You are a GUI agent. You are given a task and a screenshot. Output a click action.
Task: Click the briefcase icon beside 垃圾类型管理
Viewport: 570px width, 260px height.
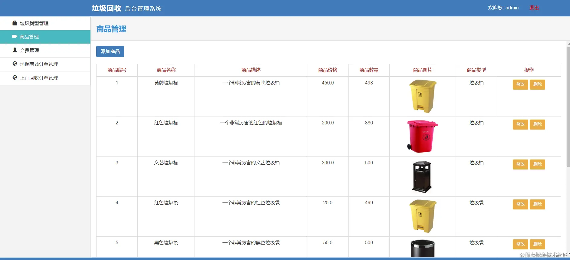[x=15, y=23]
